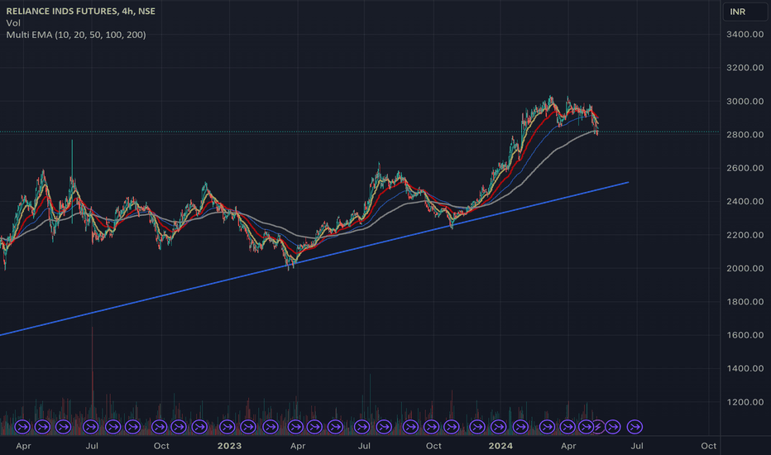
Task: Select the Multi EMA indicator legend
Action: pos(76,35)
